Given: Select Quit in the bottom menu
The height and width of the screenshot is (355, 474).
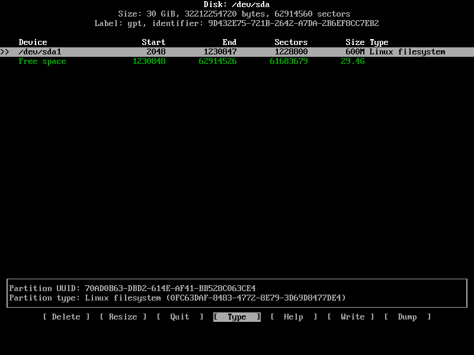Looking at the screenshot, I should tap(180, 317).
